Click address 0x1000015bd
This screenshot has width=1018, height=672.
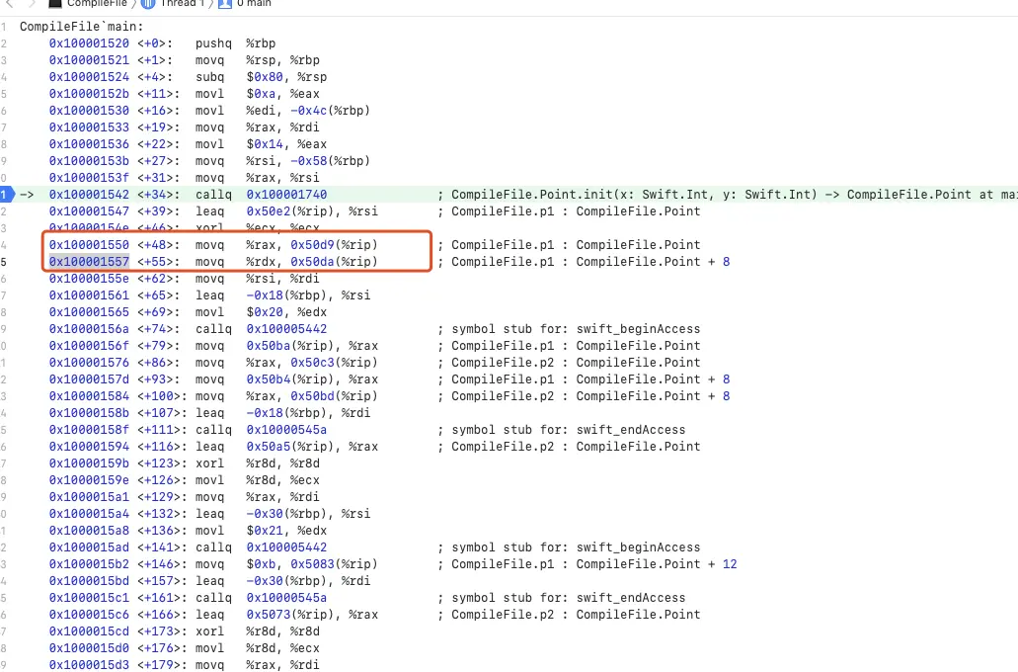click(x=89, y=582)
